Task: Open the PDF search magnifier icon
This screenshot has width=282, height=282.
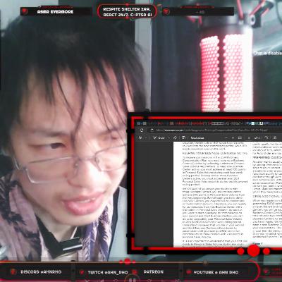Action: tap(266, 137)
